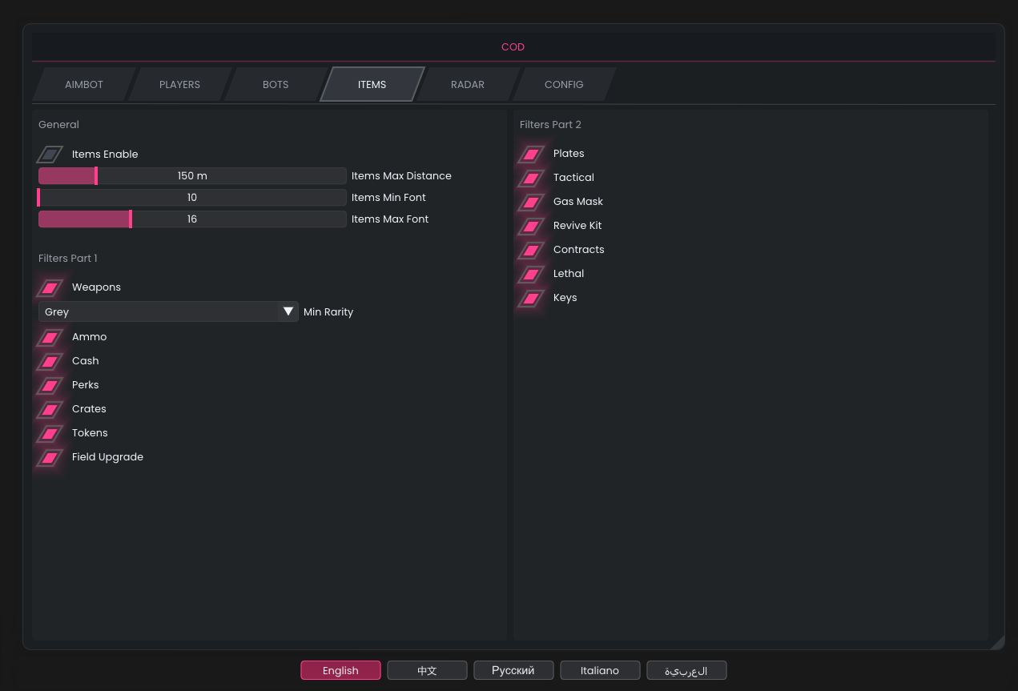This screenshot has height=691, width=1018.
Task: Toggle the Weapons filter checkbox
Action: [x=50, y=287]
